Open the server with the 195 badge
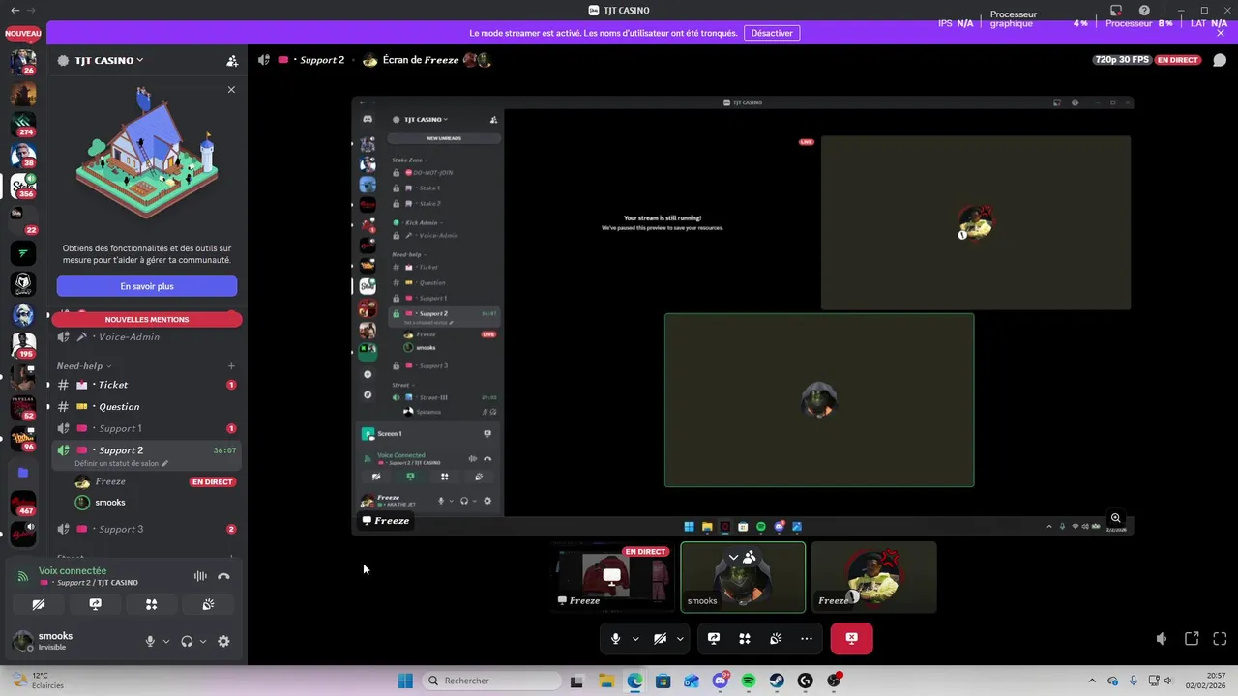The image size is (1238, 696). (x=23, y=344)
